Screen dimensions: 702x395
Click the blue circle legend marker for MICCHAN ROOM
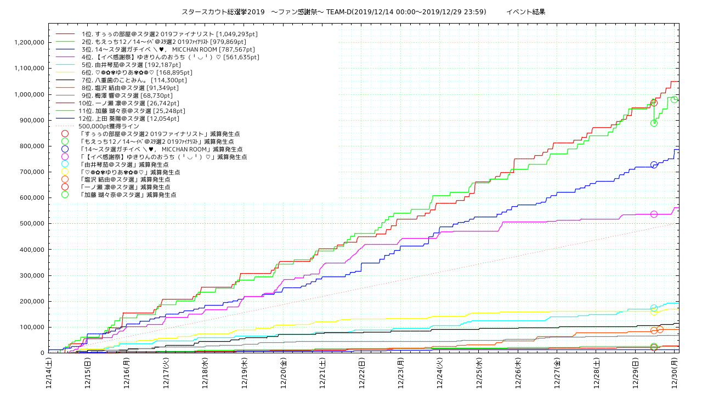(65, 149)
